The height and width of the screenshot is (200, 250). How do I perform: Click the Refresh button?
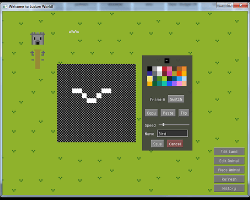click(x=229, y=179)
